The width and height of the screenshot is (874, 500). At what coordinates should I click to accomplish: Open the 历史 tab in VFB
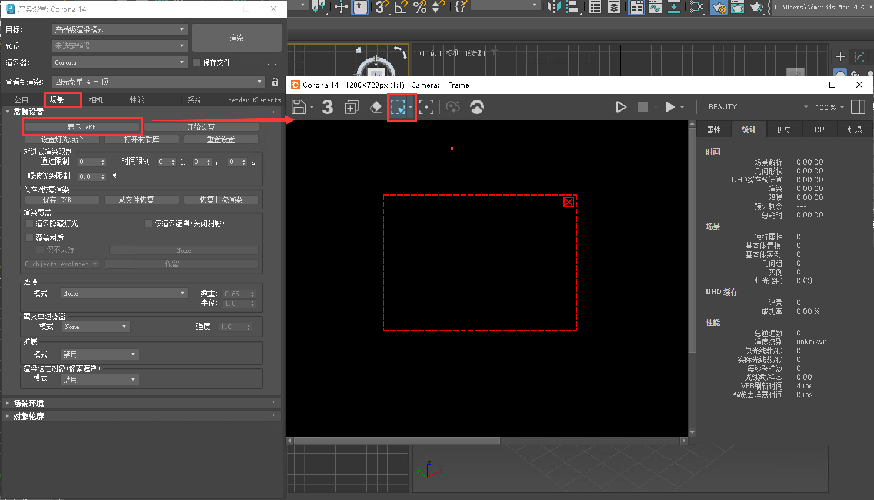pyautogui.click(x=784, y=130)
